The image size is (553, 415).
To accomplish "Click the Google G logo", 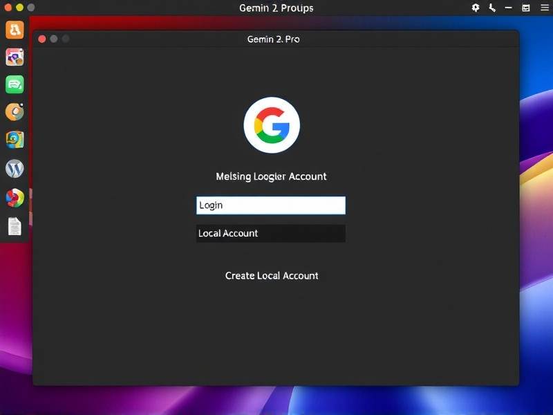I will (x=272, y=125).
